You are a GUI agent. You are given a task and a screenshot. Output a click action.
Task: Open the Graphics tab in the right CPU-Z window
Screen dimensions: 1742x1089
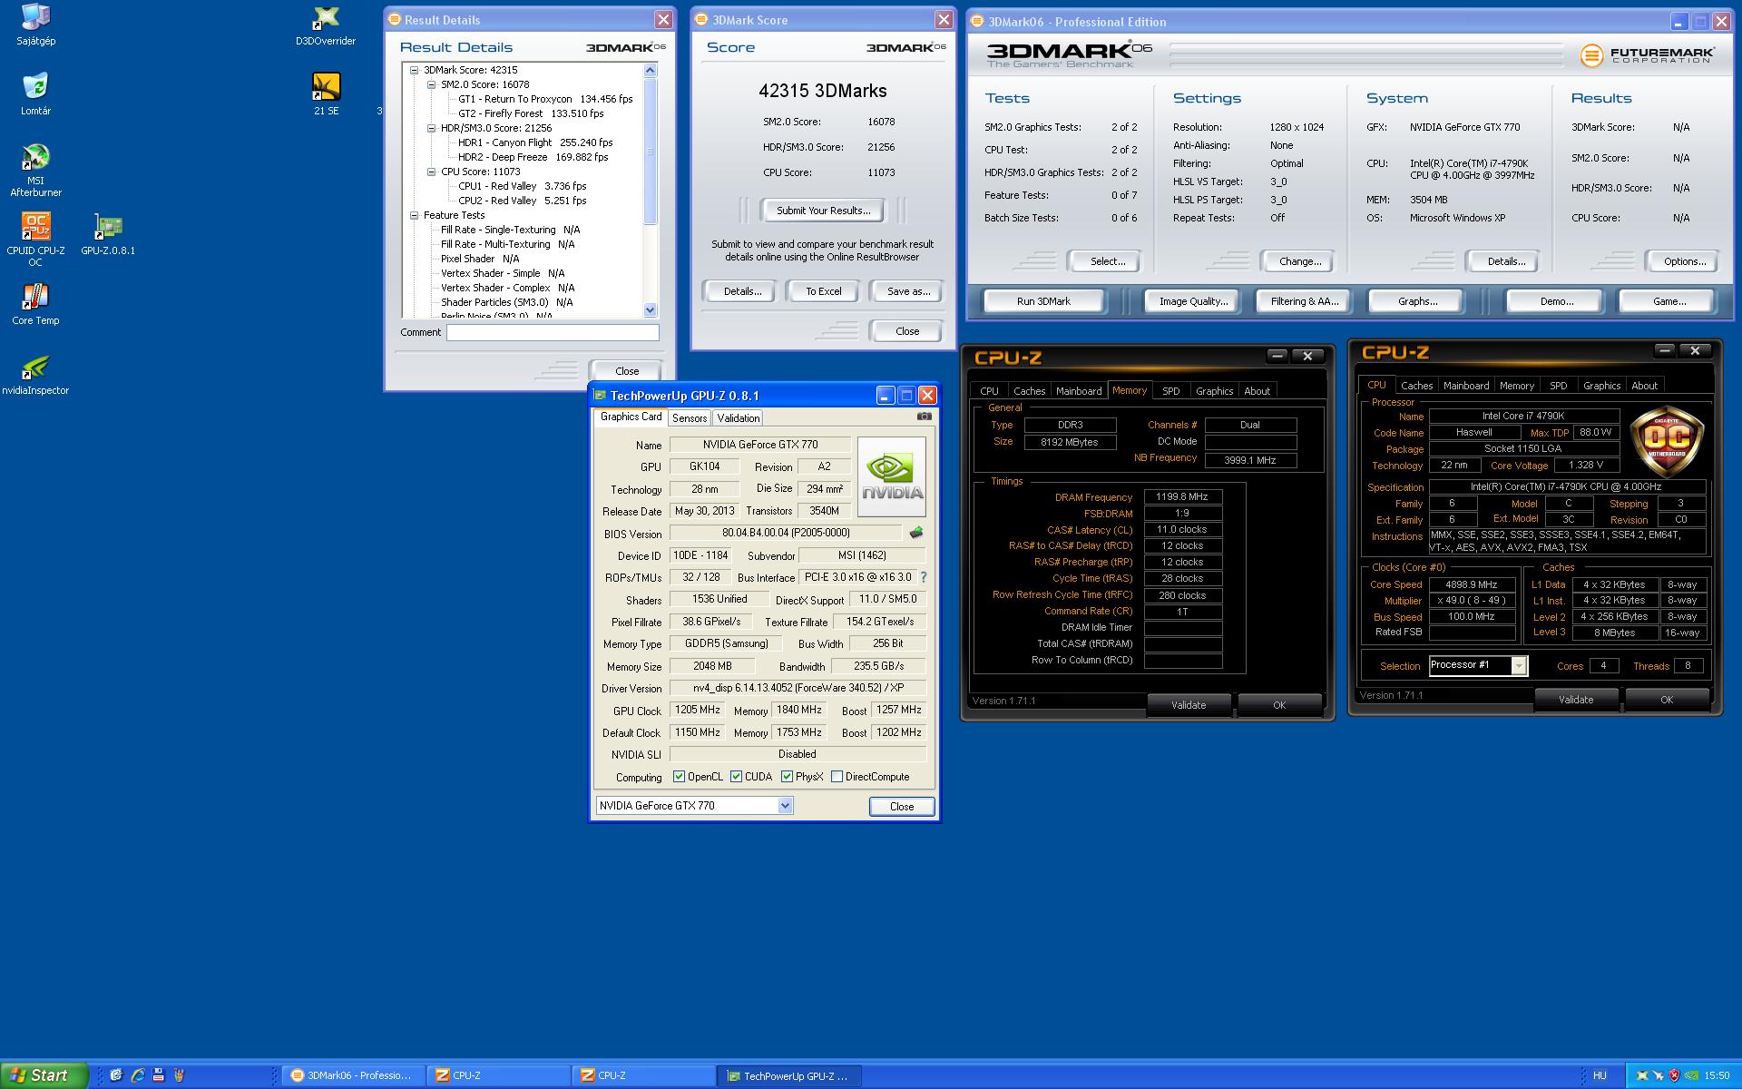click(x=1601, y=386)
